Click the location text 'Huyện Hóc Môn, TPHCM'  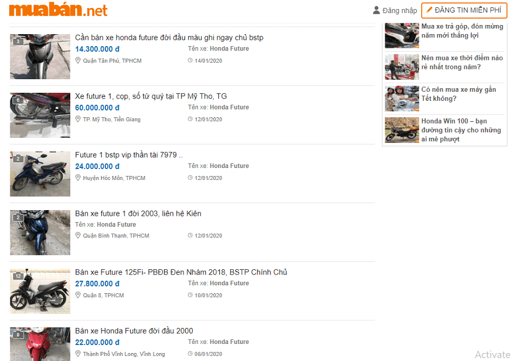tap(114, 178)
